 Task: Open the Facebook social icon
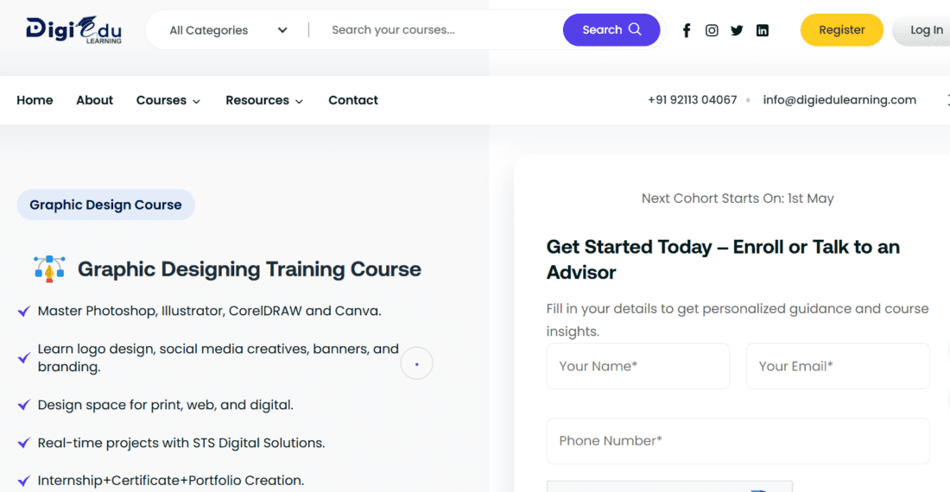[687, 30]
